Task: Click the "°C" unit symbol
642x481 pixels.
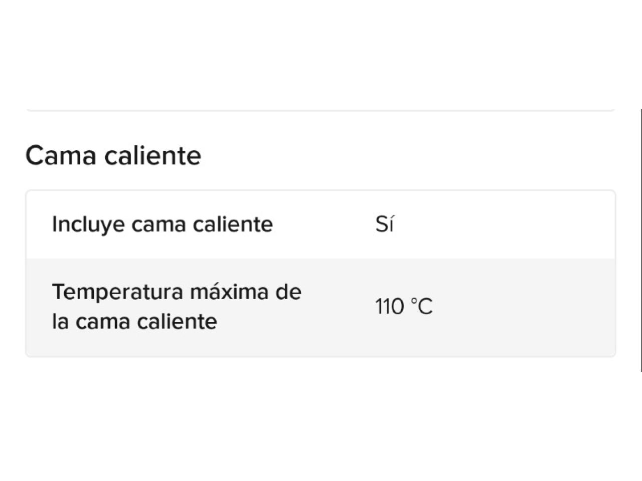Action: 421,306
